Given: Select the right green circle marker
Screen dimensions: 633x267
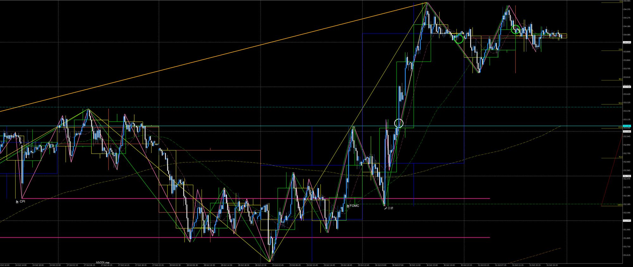Looking at the screenshot, I should coord(516,29).
